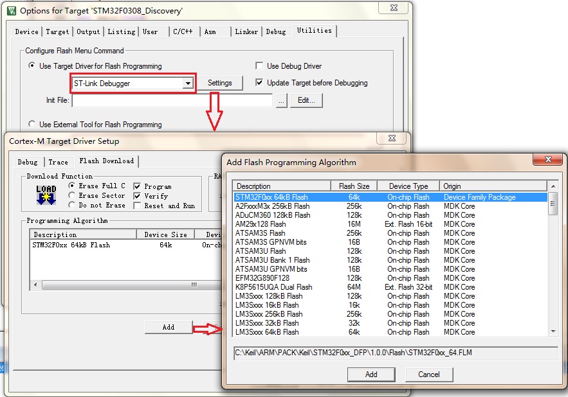Switch to the Debug tab in Options
Viewport: 568px width, 397px height.
click(x=276, y=32)
